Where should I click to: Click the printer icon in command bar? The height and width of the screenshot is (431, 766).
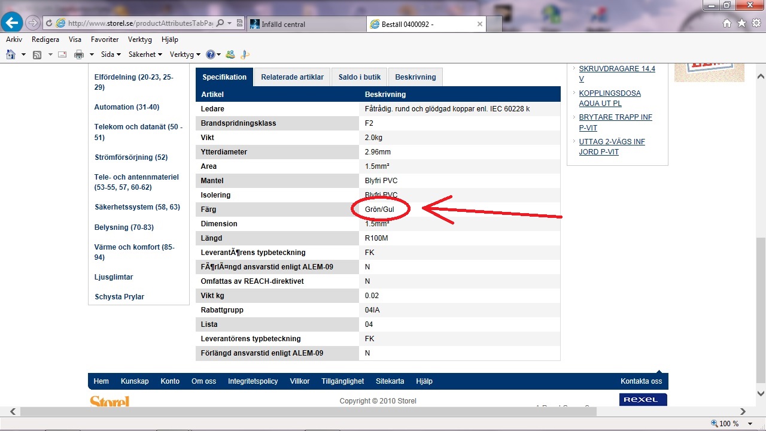tap(79, 54)
